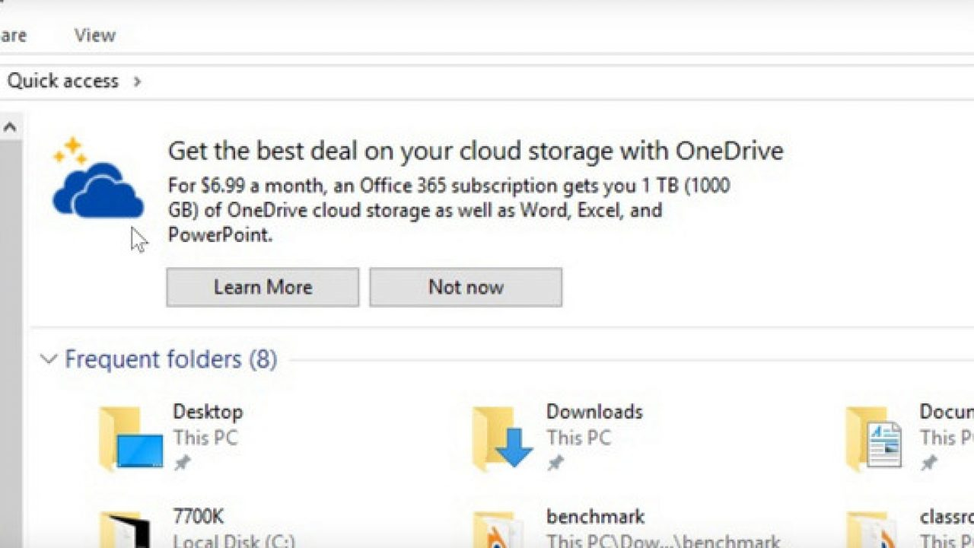Select the Downloads folder label
The width and height of the screenshot is (974, 548).
pyautogui.click(x=594, y=412)
